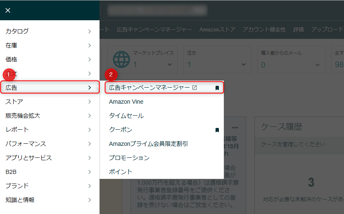
Task: Expand chevron next to カタログ
Action: coord(90,31)
